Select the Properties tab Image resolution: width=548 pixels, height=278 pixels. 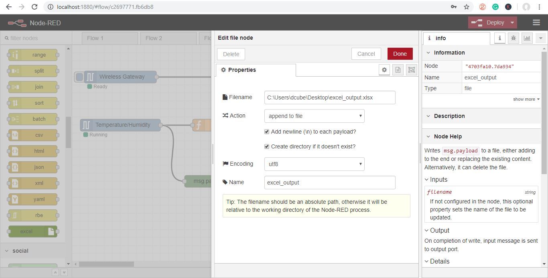(256, 70)
